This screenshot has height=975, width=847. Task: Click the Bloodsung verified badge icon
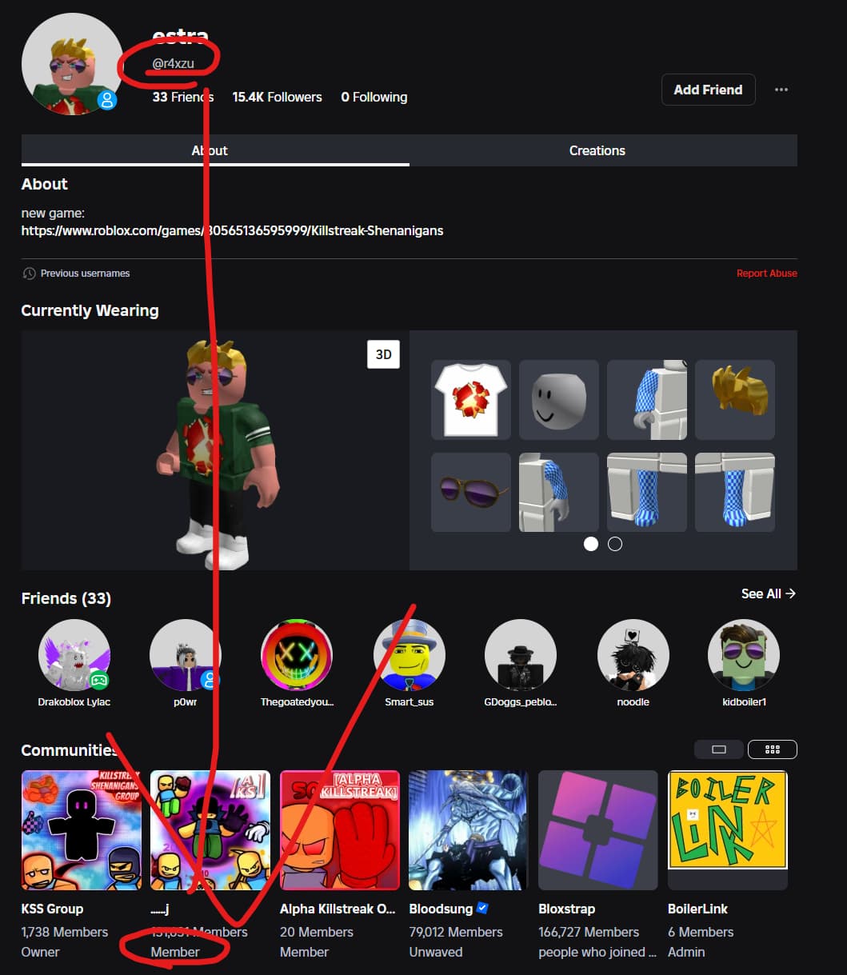(482, 909)
